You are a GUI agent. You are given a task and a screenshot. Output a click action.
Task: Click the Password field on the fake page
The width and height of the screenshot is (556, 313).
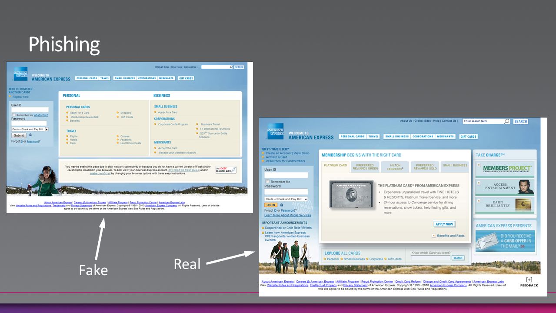point(29,123)
